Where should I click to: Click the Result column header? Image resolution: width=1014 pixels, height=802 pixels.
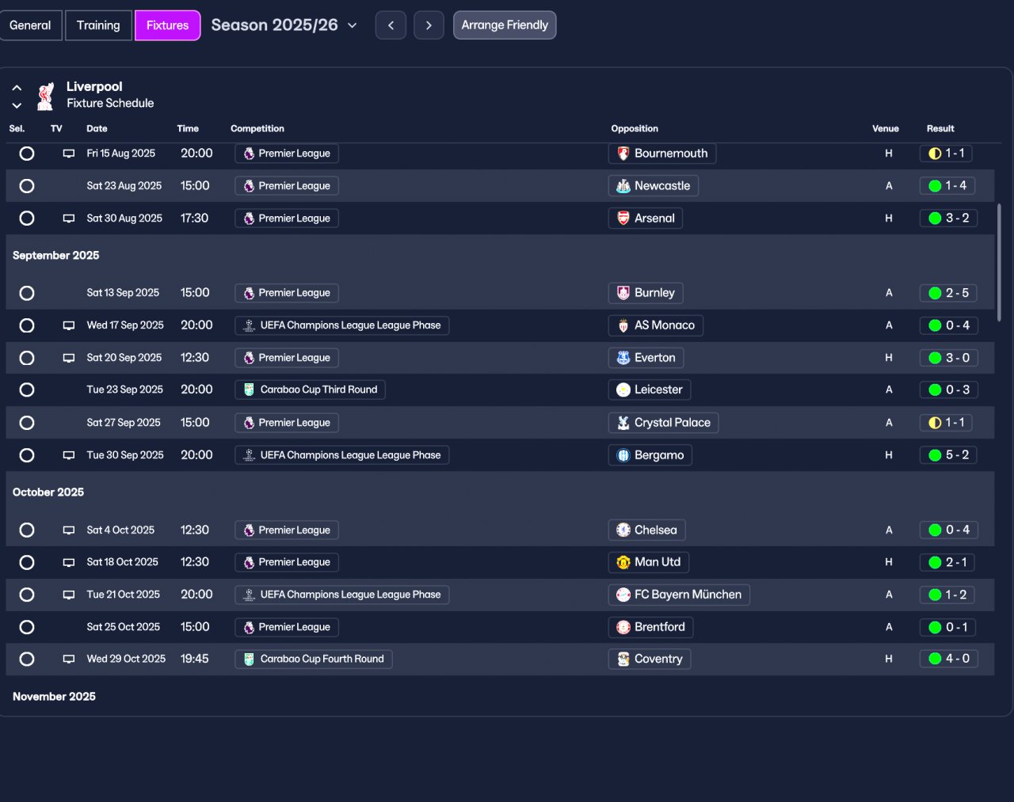pos(940,128)
